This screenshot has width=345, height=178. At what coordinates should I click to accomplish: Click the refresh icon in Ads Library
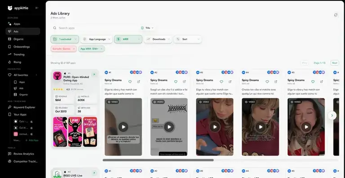336,15
